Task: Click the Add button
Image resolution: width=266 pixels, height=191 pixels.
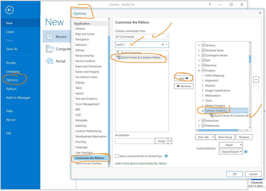Action: pyautogui.click(x=184, y=78)
